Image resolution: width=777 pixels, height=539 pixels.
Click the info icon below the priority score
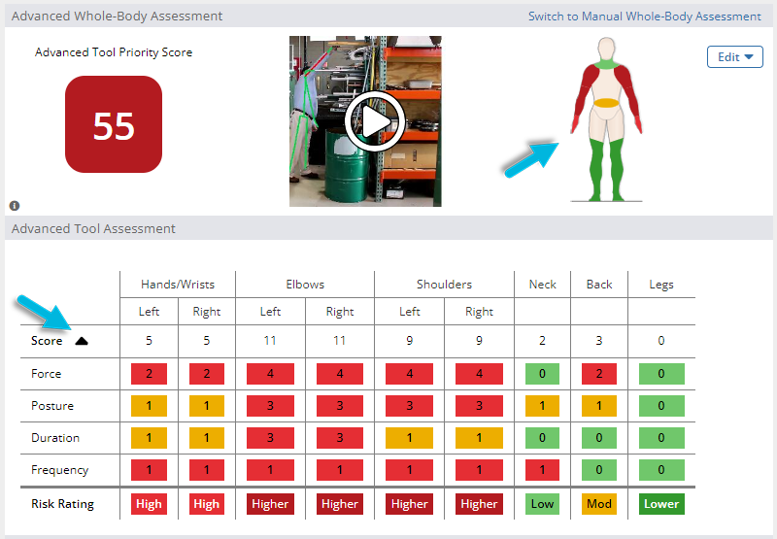[15, 205]
